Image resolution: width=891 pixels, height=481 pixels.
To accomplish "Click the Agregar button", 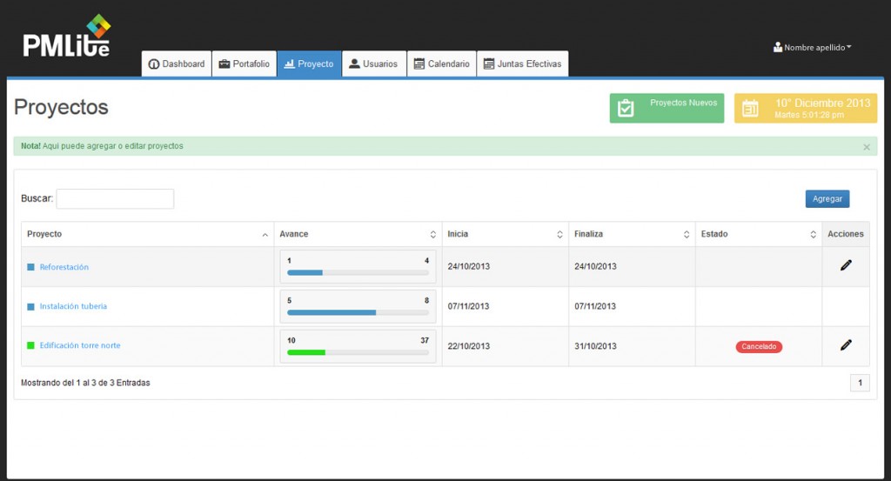I will point(827,199).
